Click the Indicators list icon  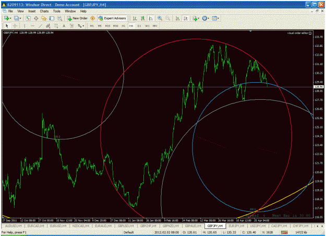tap(195, 18)
